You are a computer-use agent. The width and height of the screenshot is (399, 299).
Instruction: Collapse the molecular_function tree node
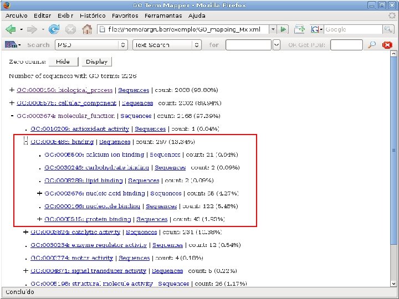tap(12, 116)
